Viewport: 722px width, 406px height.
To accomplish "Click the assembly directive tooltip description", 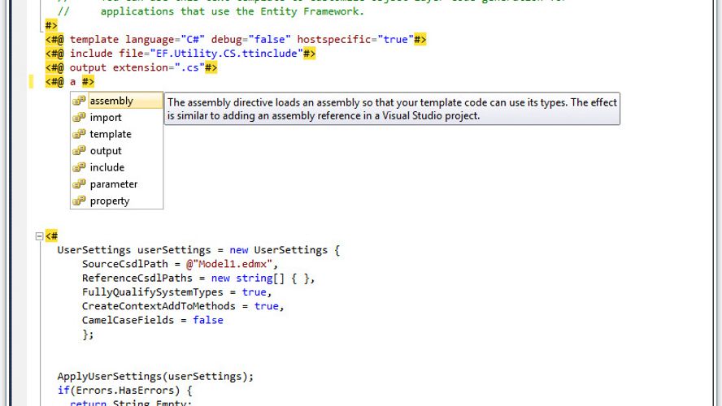I will click(x=392, y=109).
